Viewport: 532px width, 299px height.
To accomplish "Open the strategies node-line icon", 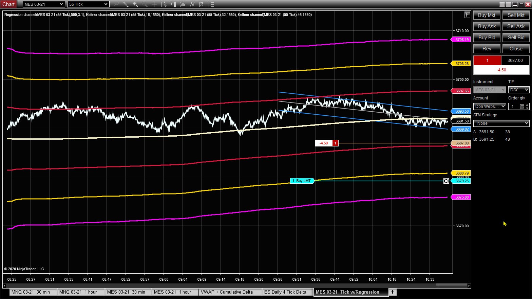I will (x=192, y=4).
